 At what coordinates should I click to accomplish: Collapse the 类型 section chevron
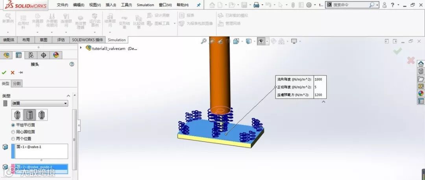[x=68, y=96]
